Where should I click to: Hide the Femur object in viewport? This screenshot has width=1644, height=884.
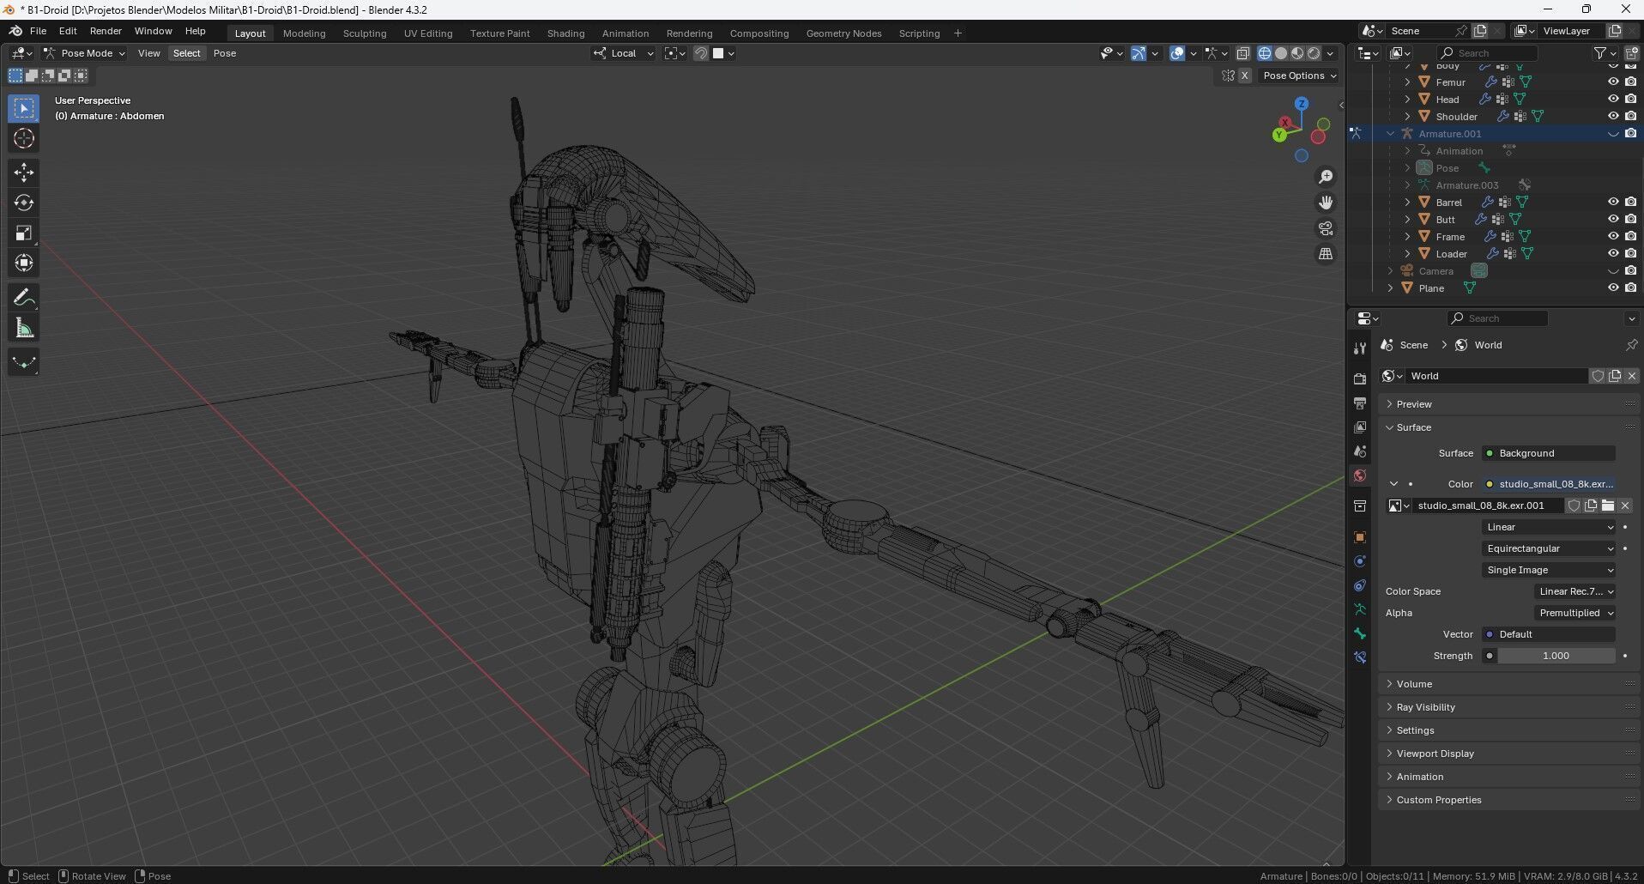point(1613,82)
